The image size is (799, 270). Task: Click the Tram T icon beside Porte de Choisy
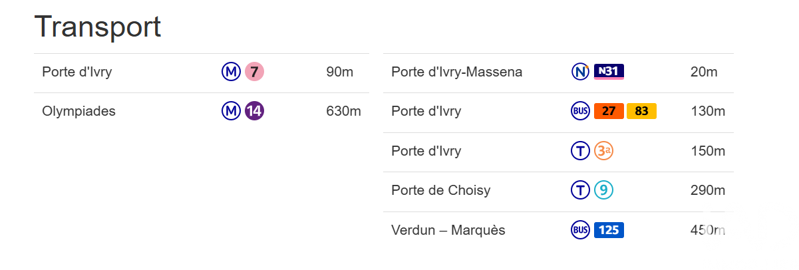click(x=580, y=191)
